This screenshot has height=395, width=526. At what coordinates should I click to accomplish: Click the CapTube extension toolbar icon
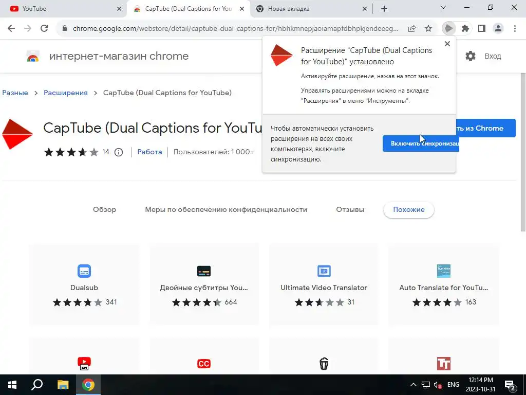click(x=448, y=29)
